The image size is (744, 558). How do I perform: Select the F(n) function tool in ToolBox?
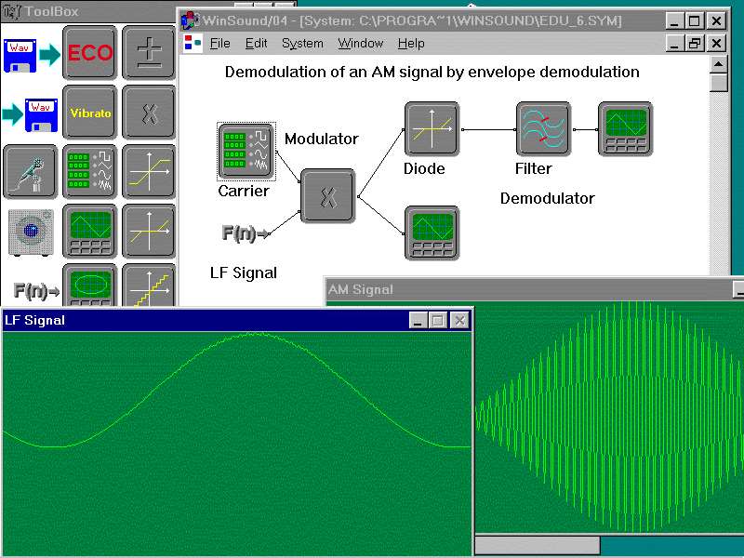pos(36,290)
